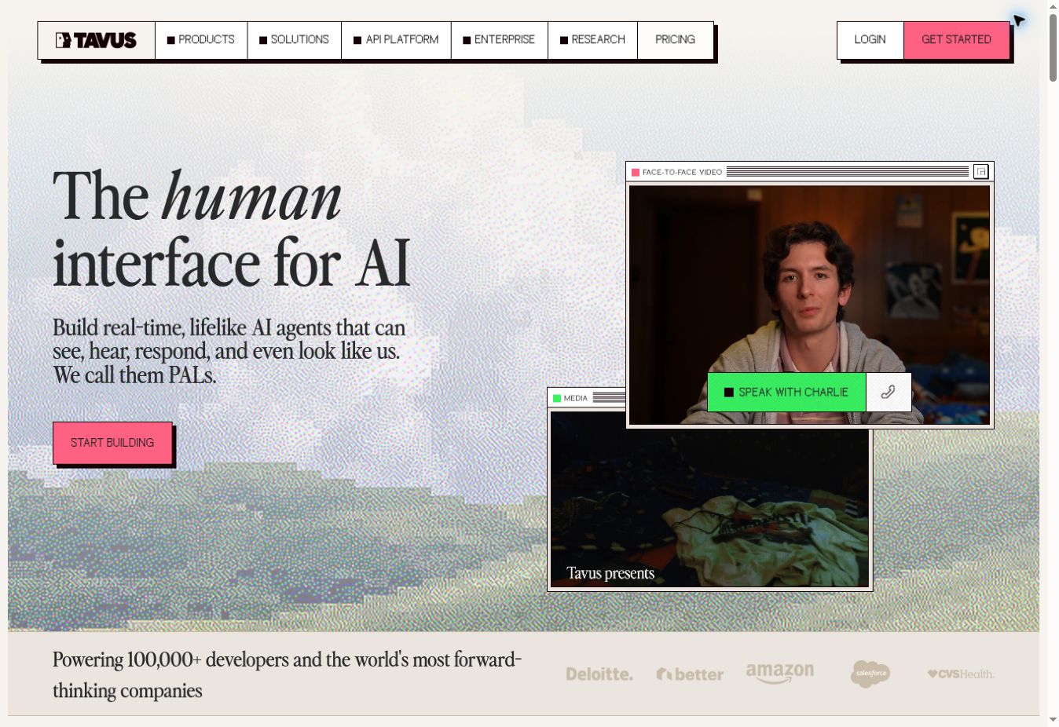The image size is (1059, 727).
Task: Go to the Pricing page
Action: [675, 40]
